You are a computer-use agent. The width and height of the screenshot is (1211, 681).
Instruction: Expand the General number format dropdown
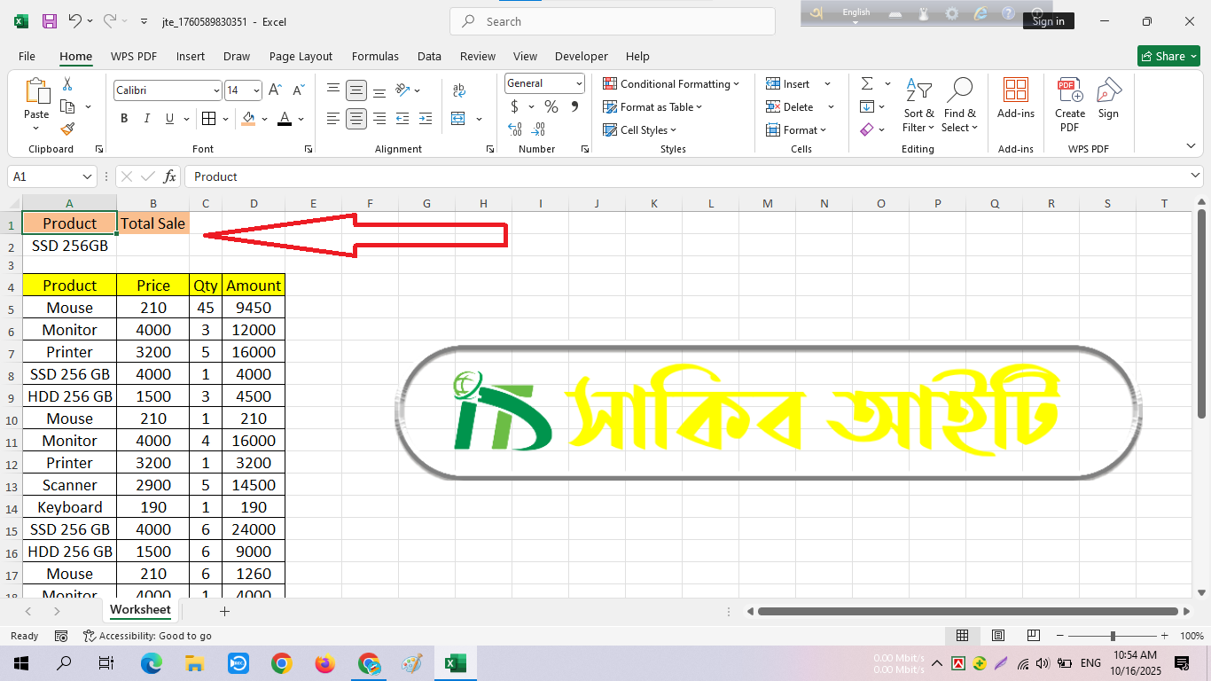click(579, 83)
